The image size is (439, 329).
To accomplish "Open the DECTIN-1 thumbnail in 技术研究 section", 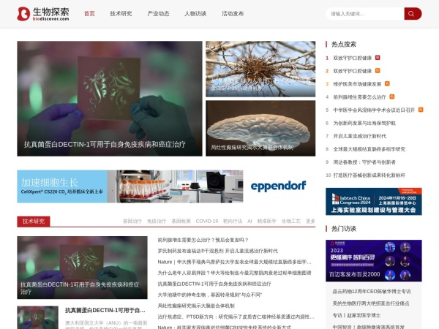I will [x=82, y=268].
